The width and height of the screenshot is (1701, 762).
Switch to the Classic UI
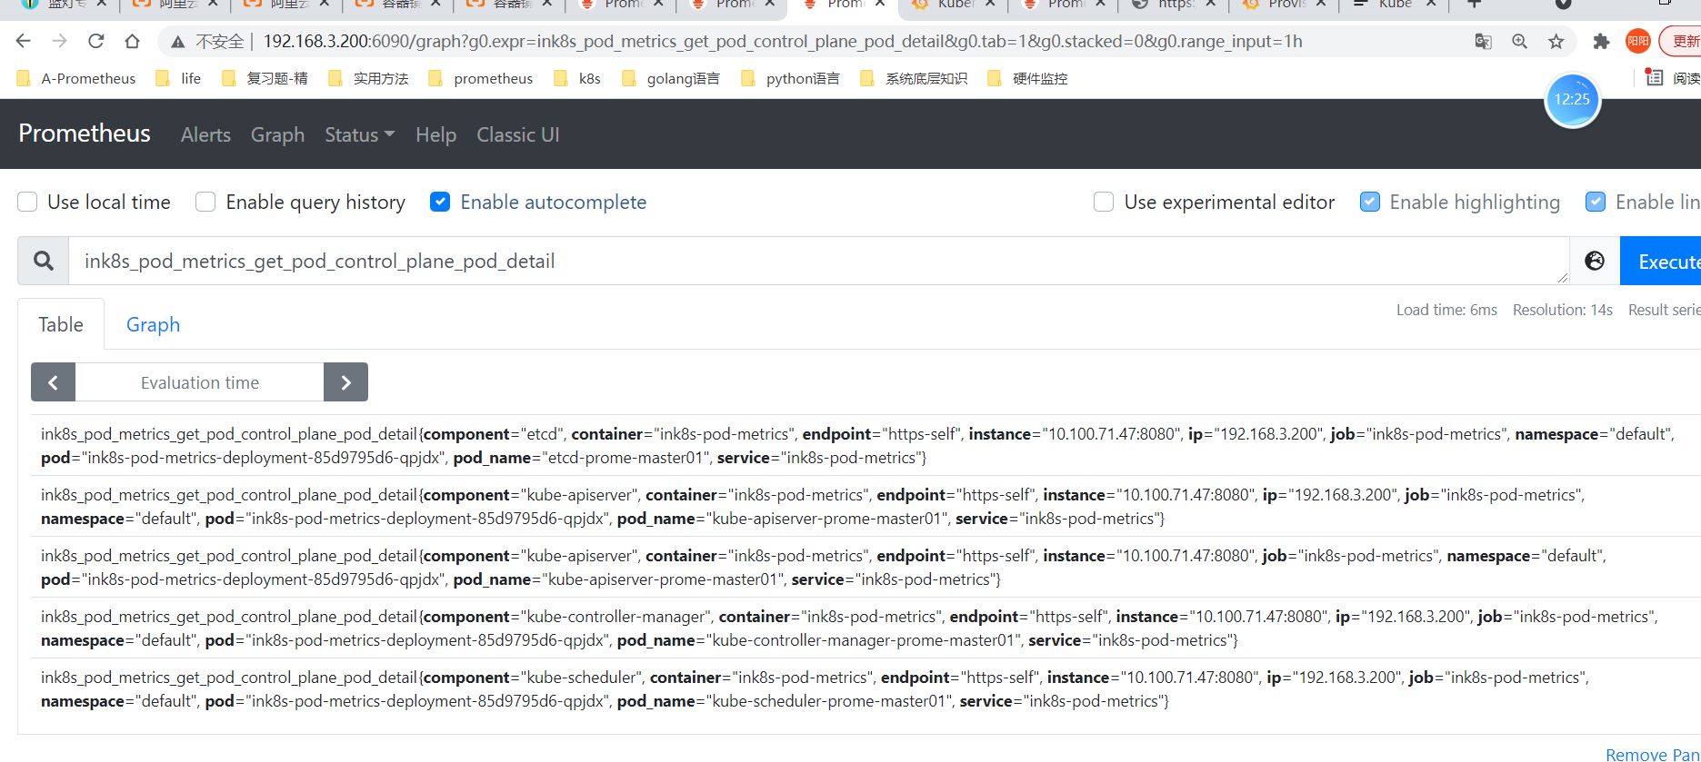518,134
